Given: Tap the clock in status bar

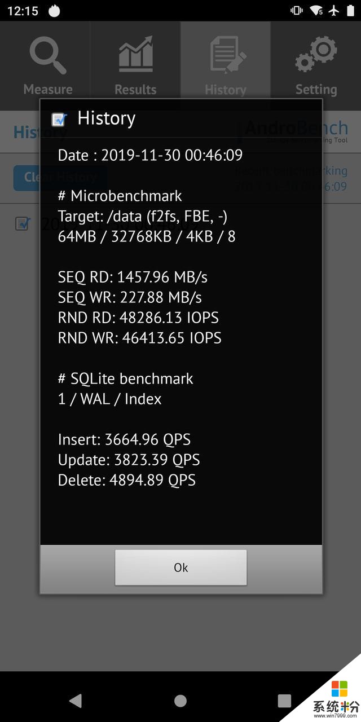Looking at the screenshot, I should [x=23, y=11].
